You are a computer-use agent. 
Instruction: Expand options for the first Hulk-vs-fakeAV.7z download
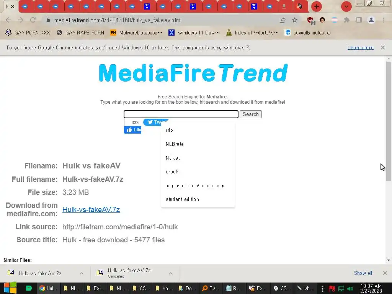pos(82,273)
